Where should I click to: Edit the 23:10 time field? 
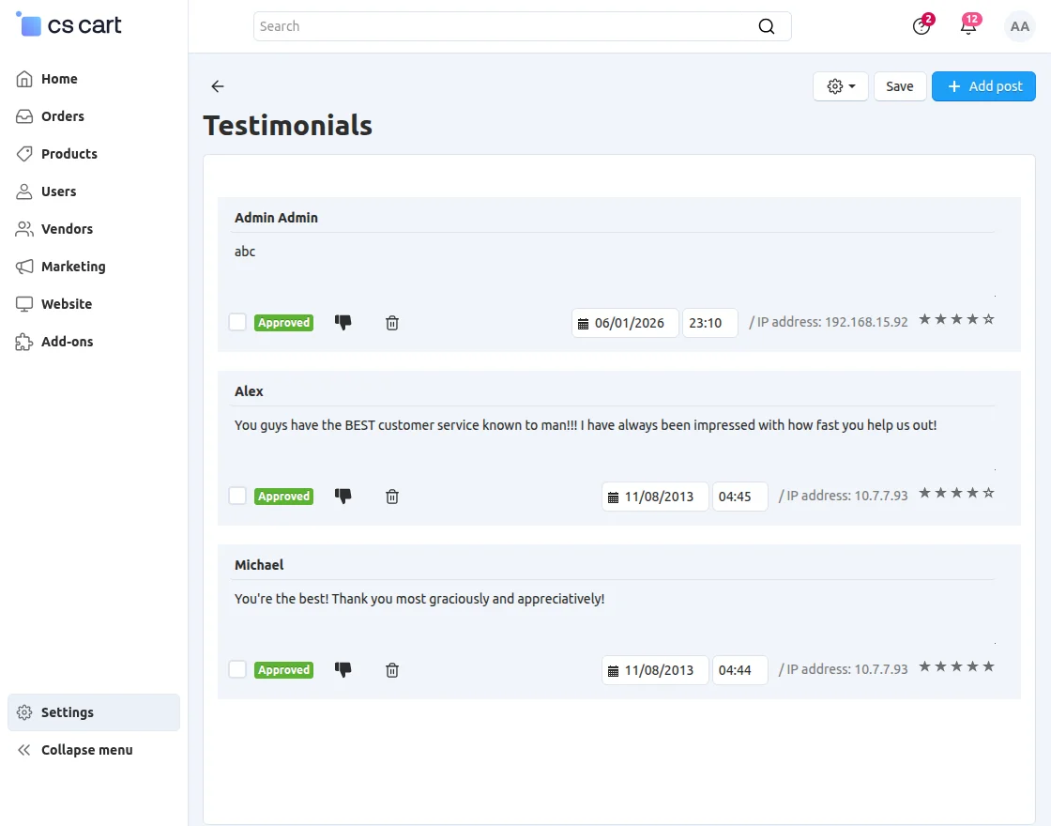pos(709,323)
